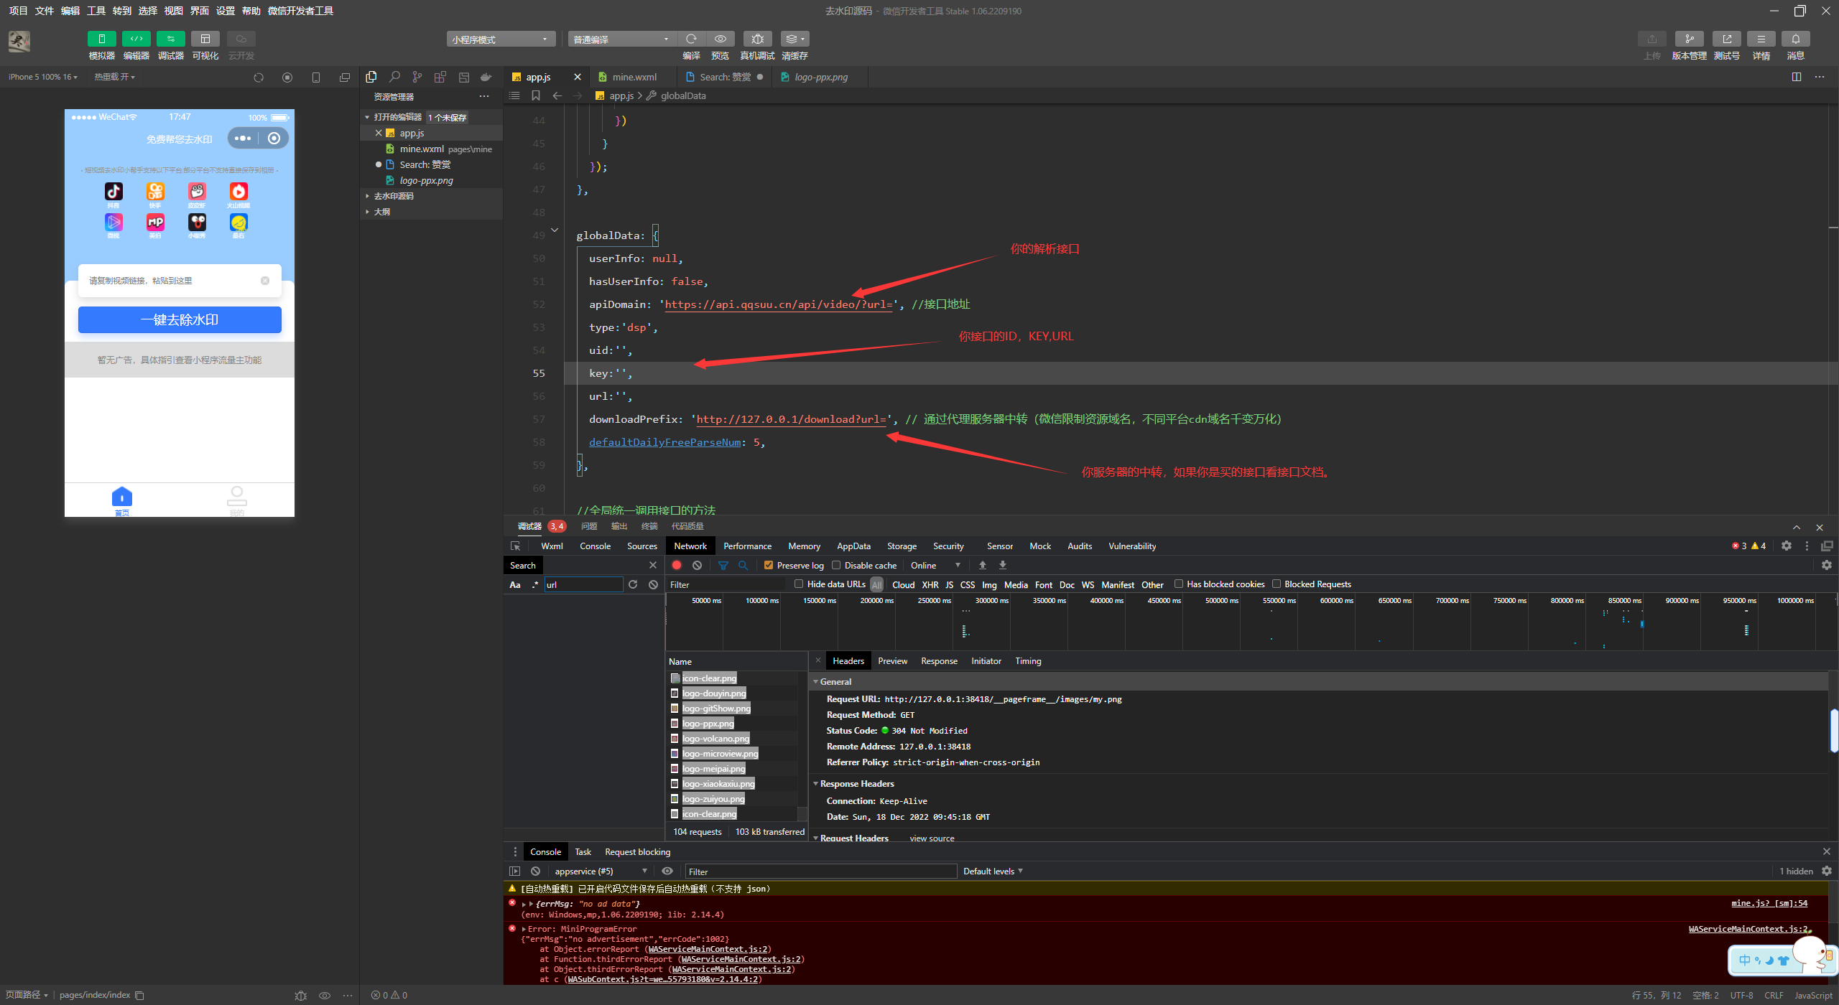Open the 热重载 hot reload dropdown

(x=114, y=78)
